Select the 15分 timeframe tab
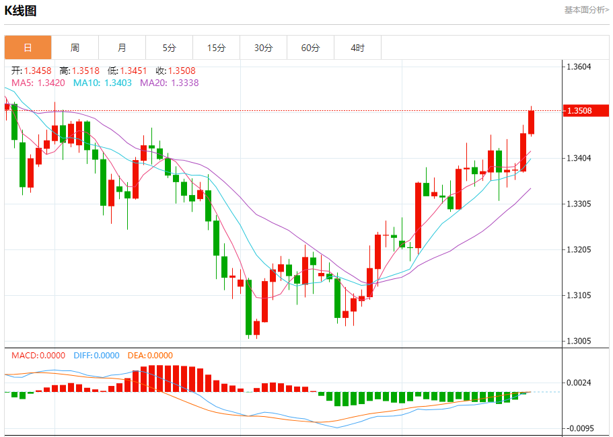The height and width of the screenshot is (437, 613). (x=216, y=48)
